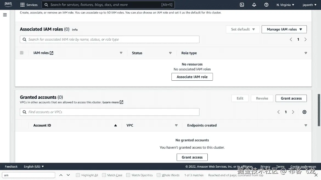Expand the sidebar hamburger menu
Image resolution: width=321 pixels, height=180 pixels.
pyautogui.click(x=5, y=15)
